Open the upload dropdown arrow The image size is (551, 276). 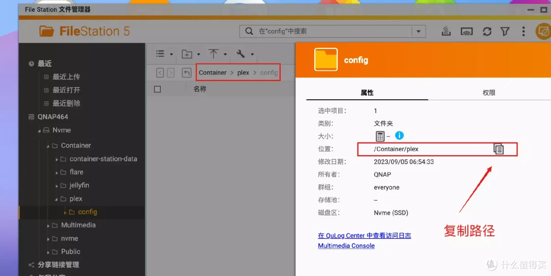click(226, 54)
